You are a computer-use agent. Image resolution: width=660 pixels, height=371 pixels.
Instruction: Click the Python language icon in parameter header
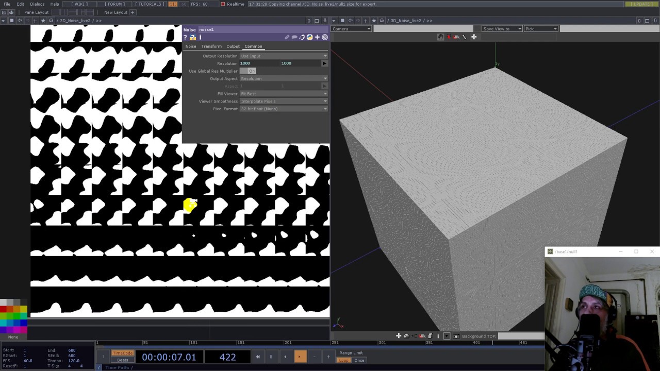tap(309, 37)
